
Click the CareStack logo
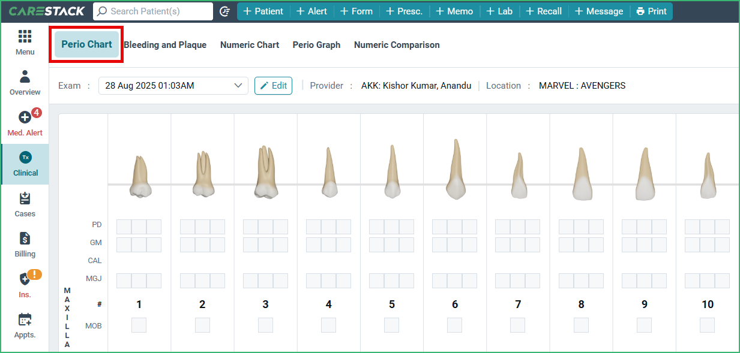coord(45,10)
